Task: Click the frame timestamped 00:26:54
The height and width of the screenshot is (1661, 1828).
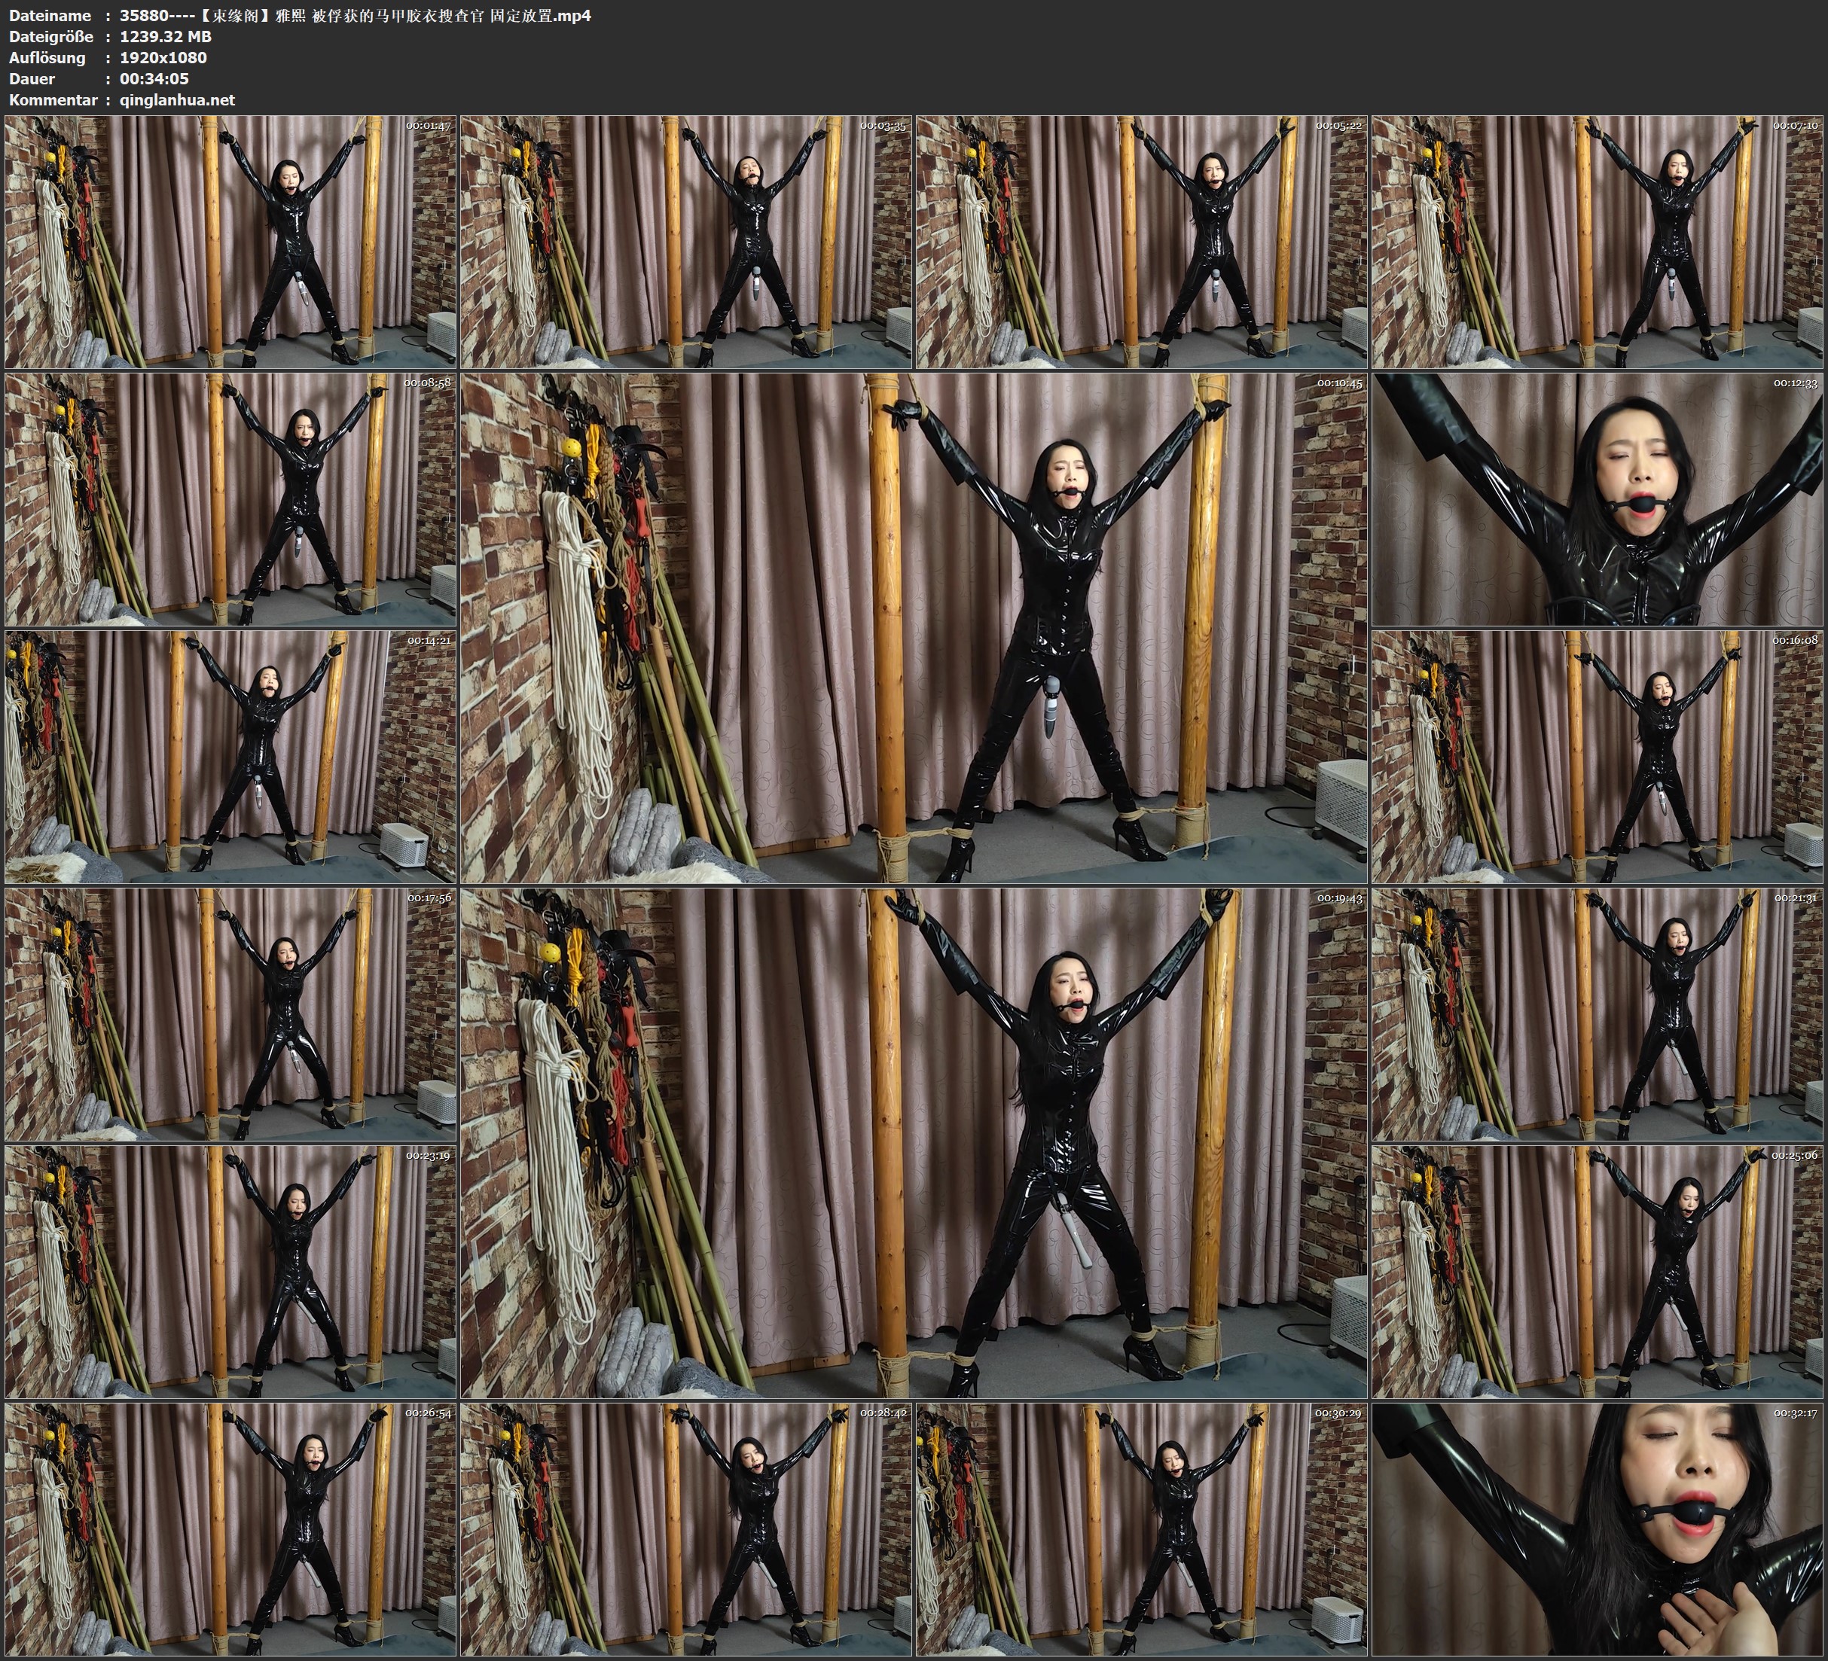Action: (x=230, y=1528)
